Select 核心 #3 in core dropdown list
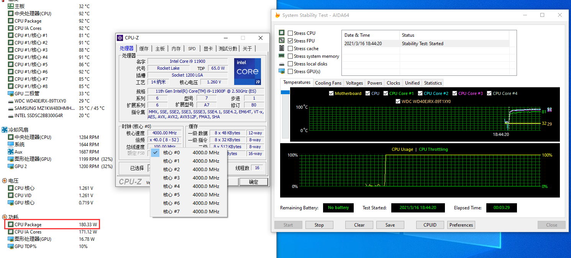The width and height of the screenshot is (571, 258). pos(189,178)
